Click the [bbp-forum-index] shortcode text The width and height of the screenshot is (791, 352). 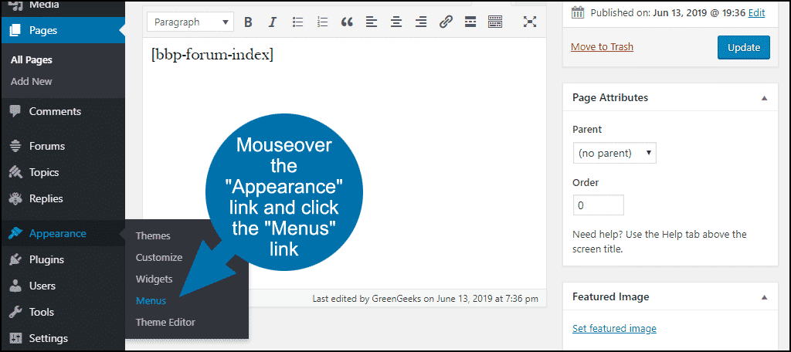212,55
